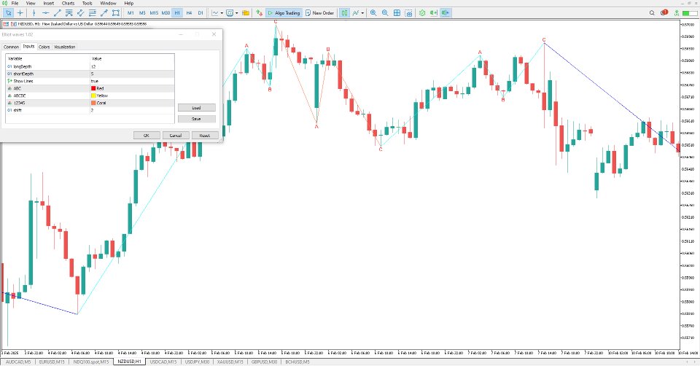Select the shapes rectangle tool
The width and height of the screenshot is (700, 366).
(x=116, y=13)
